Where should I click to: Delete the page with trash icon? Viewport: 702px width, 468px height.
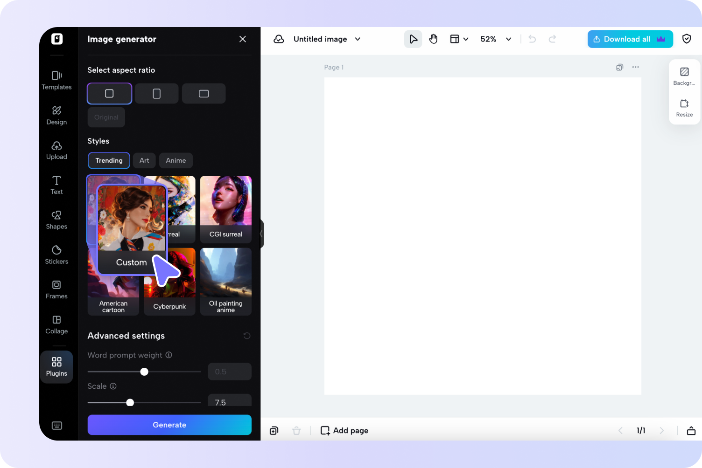(x=296, y=431)
